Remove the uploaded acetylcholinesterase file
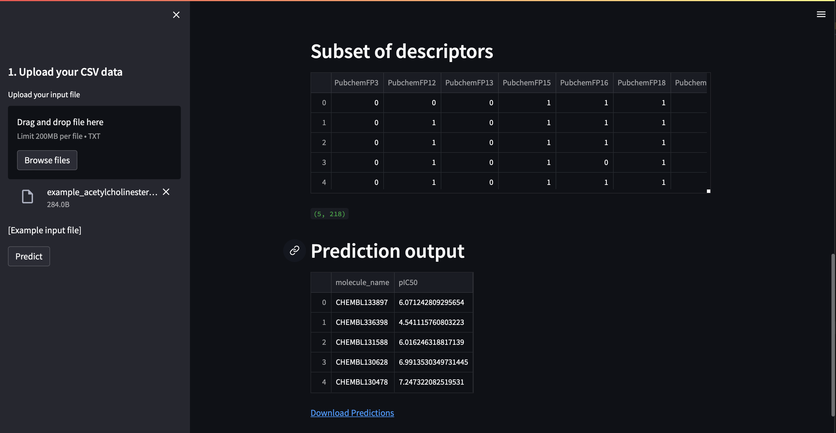Viewport: 836px width, 433px height. point(166,192)
